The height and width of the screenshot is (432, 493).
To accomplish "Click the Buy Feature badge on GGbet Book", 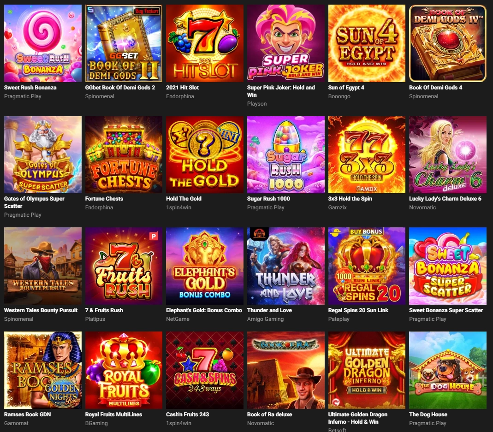I will 147,11.
